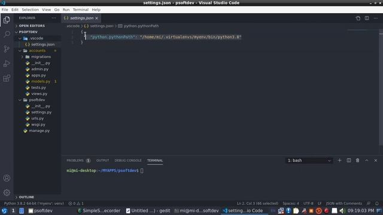
Task: Open the Manage gear icon
Action: [x=7, y=192]
